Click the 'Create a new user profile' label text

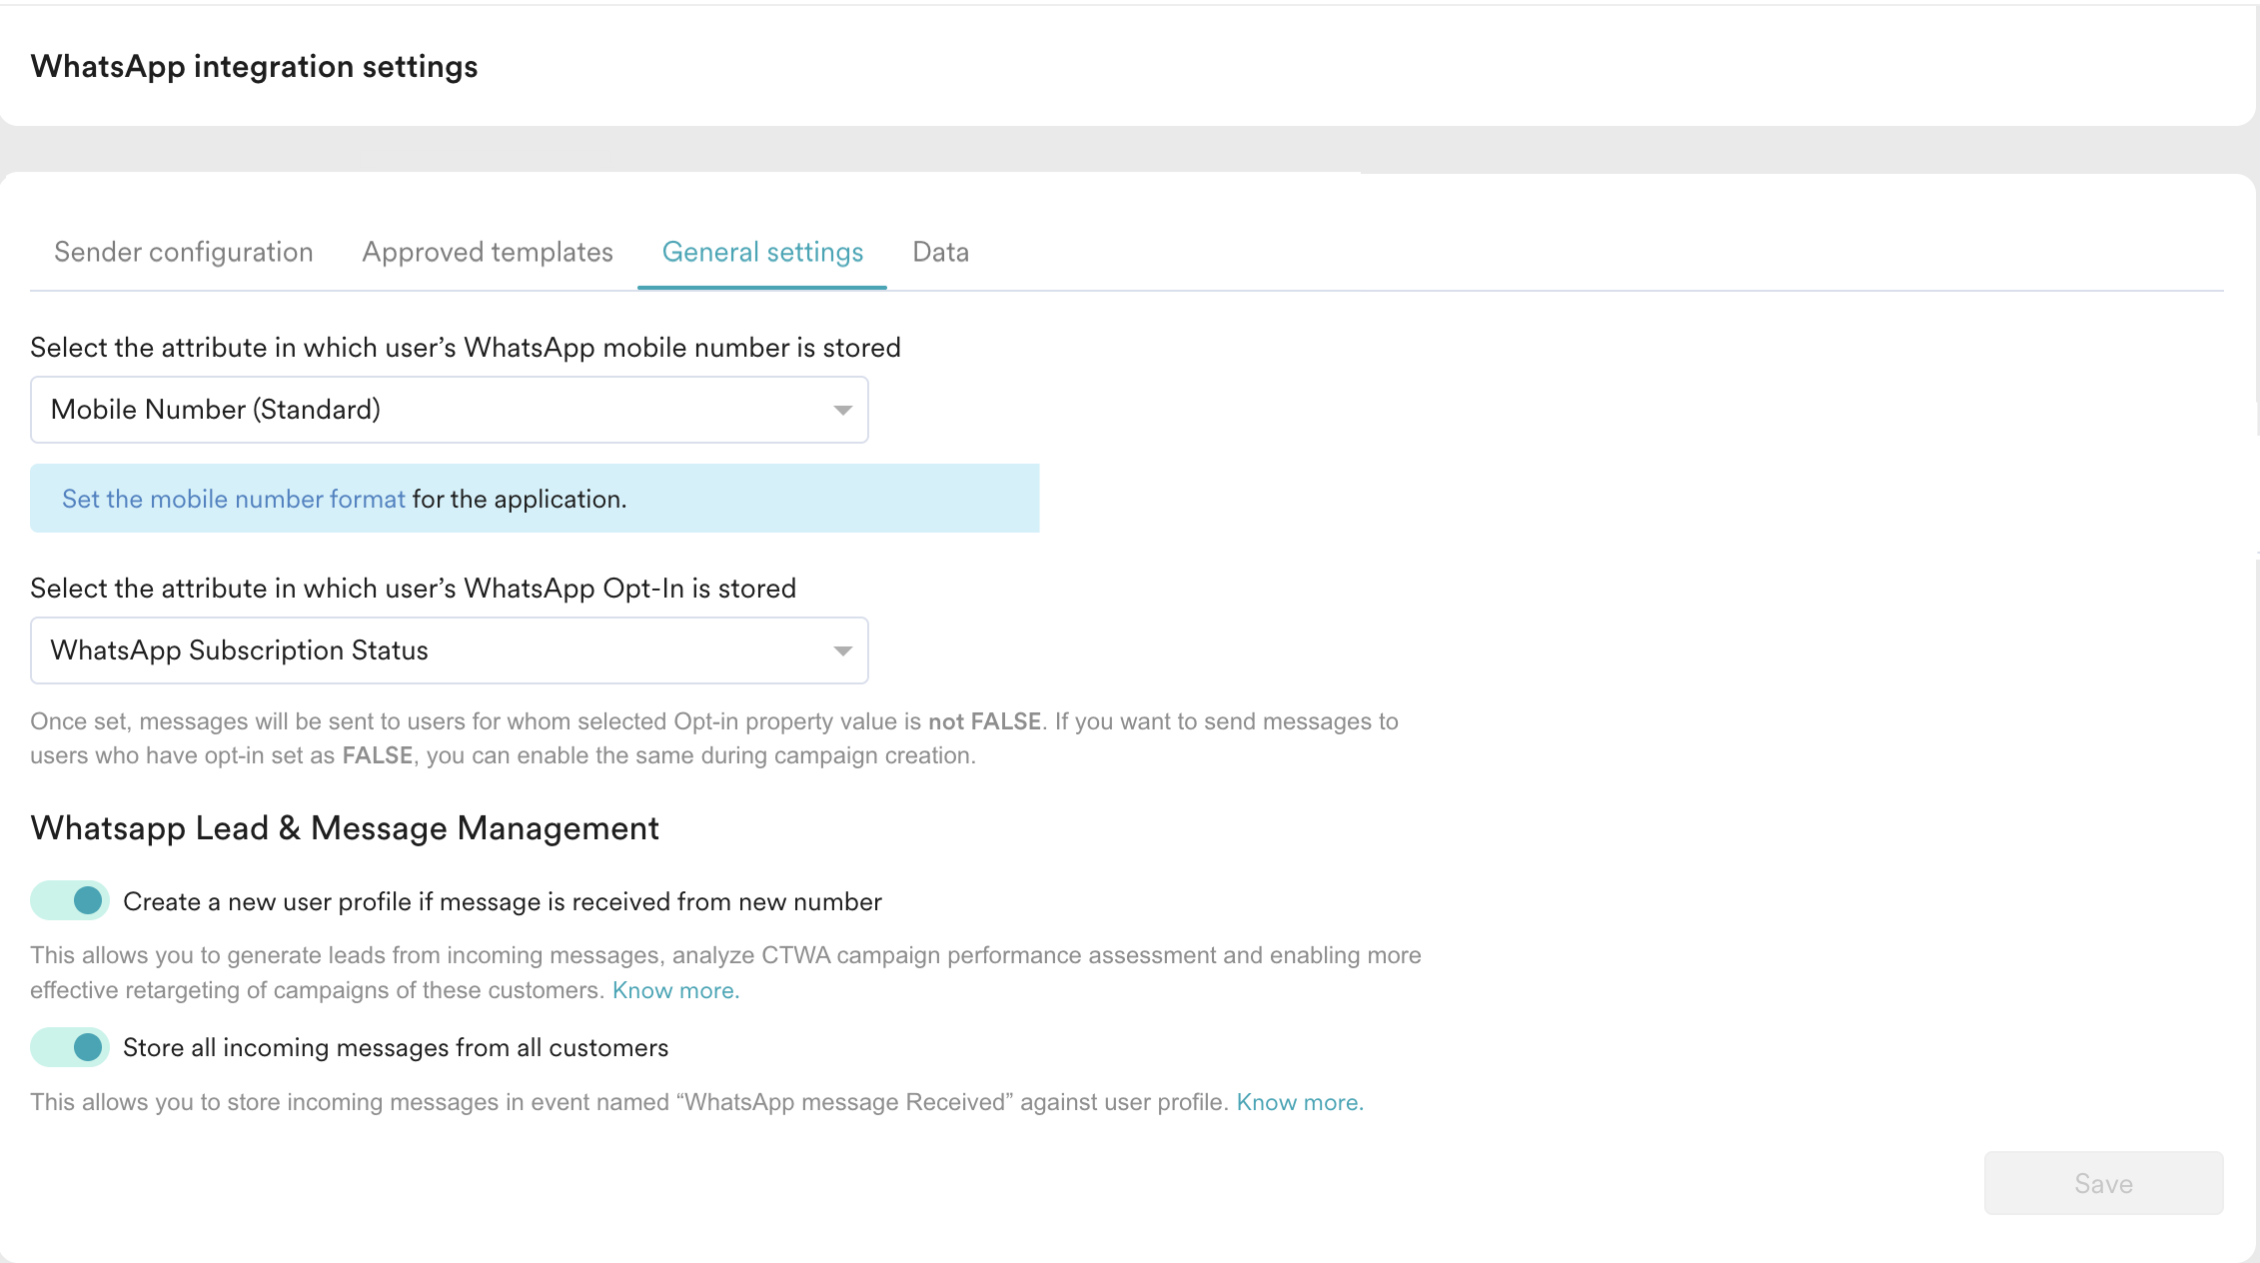coord(503,901)
